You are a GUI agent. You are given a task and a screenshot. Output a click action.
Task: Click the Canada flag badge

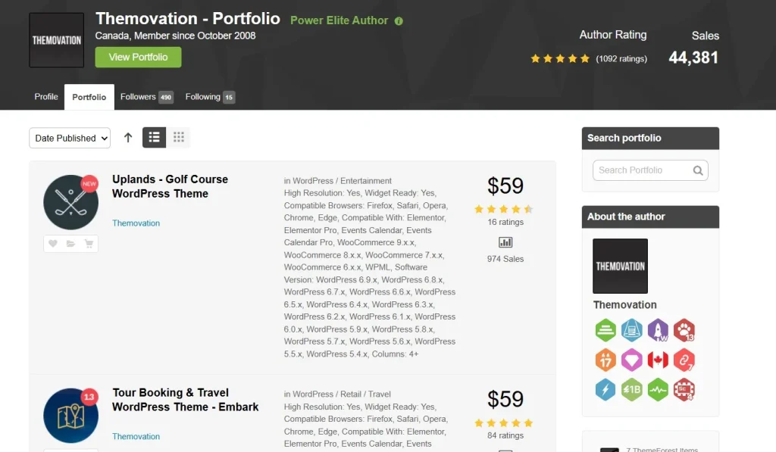coord(658,360)
